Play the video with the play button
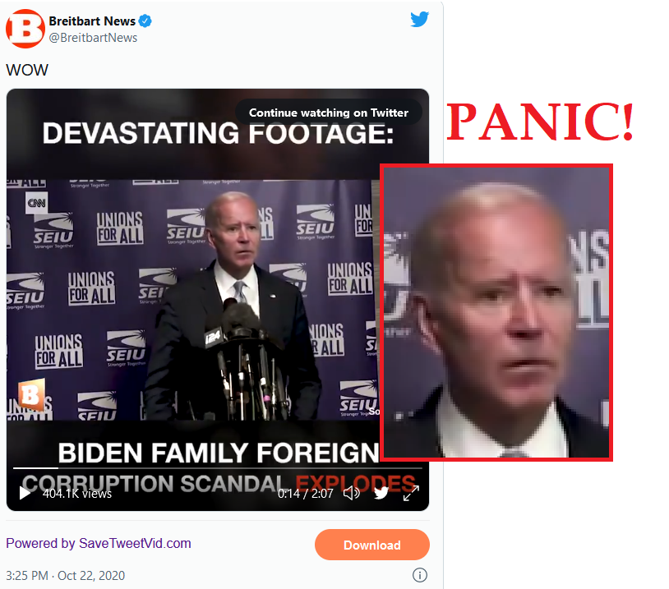The image size is (669, 589). click(x=25, y=493)
